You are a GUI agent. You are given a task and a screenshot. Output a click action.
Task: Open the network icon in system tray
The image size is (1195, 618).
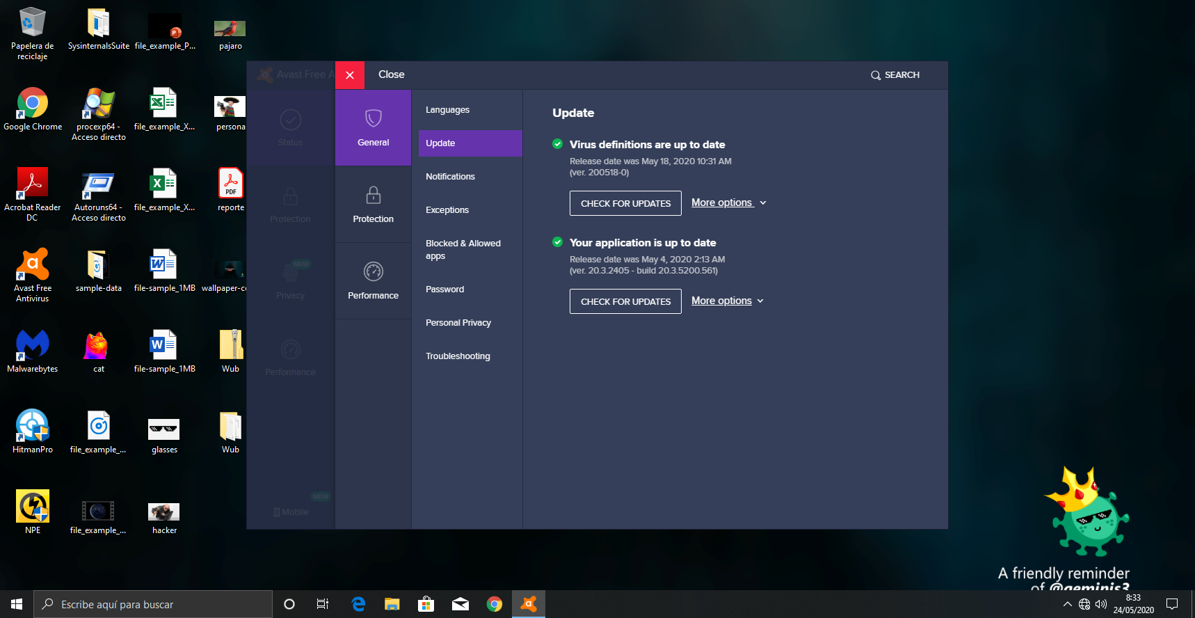click(x=1084, y=604)
